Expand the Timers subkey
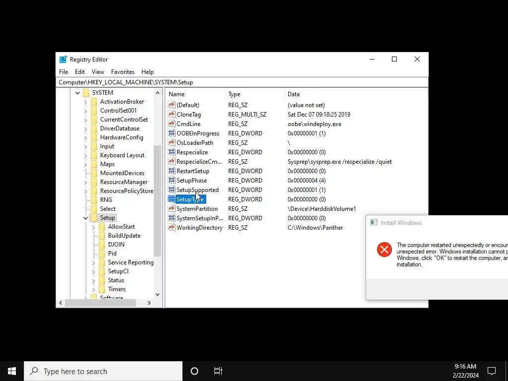This screenshot has height=381, width=508. [94, 289]
